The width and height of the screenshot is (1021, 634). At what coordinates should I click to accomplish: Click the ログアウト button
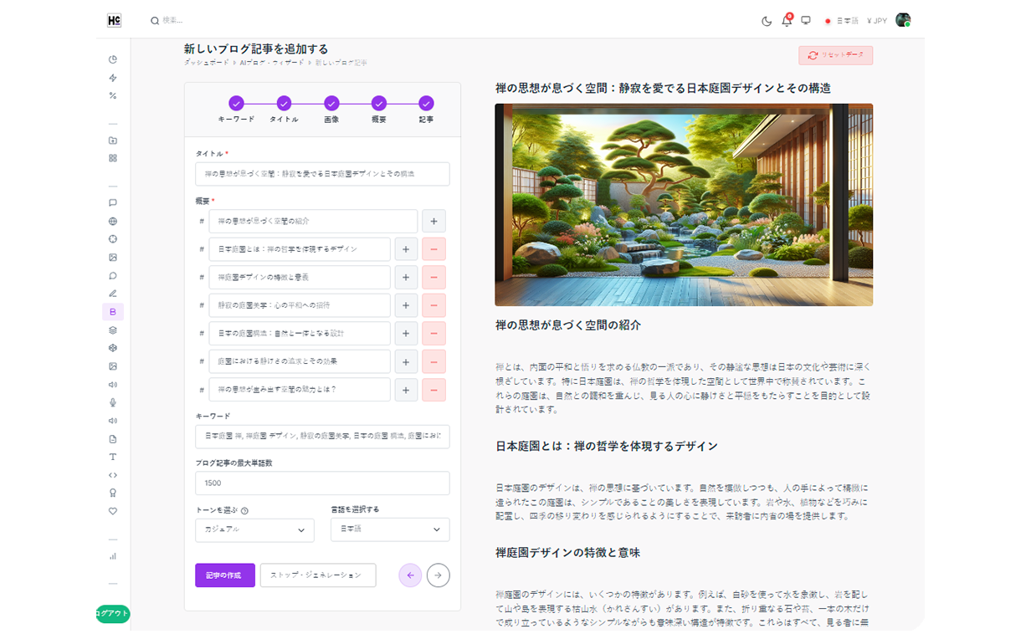point(113,613)
